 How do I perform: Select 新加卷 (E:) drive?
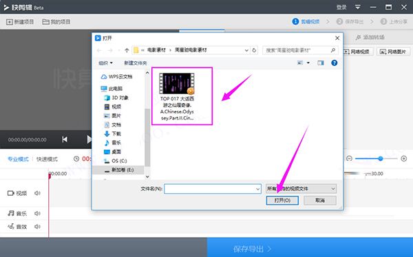point(119,170)
